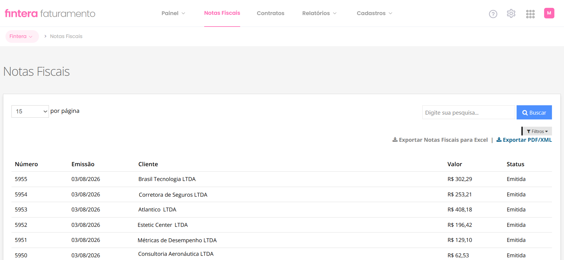Select client Consultoria Aeronáutica LTDA

[176, 254]
